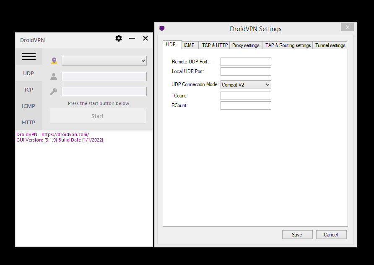Open the Tunnel settings tab
The image size is (374, 265).
pos(330,45)
